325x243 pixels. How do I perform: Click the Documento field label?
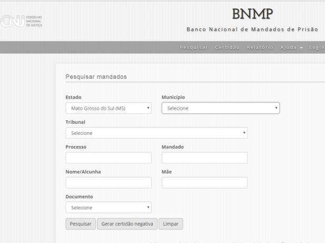point(79,197)
